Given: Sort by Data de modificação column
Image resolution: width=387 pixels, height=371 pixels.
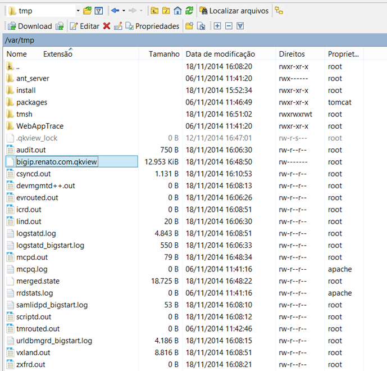Looking at the screenshot, I should (x=220, y=54).
